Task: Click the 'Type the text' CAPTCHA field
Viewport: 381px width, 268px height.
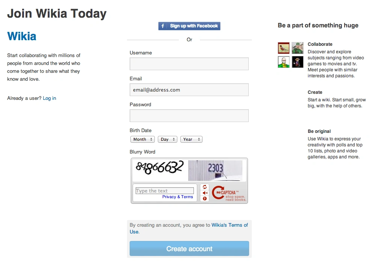Action: [165, 191]
